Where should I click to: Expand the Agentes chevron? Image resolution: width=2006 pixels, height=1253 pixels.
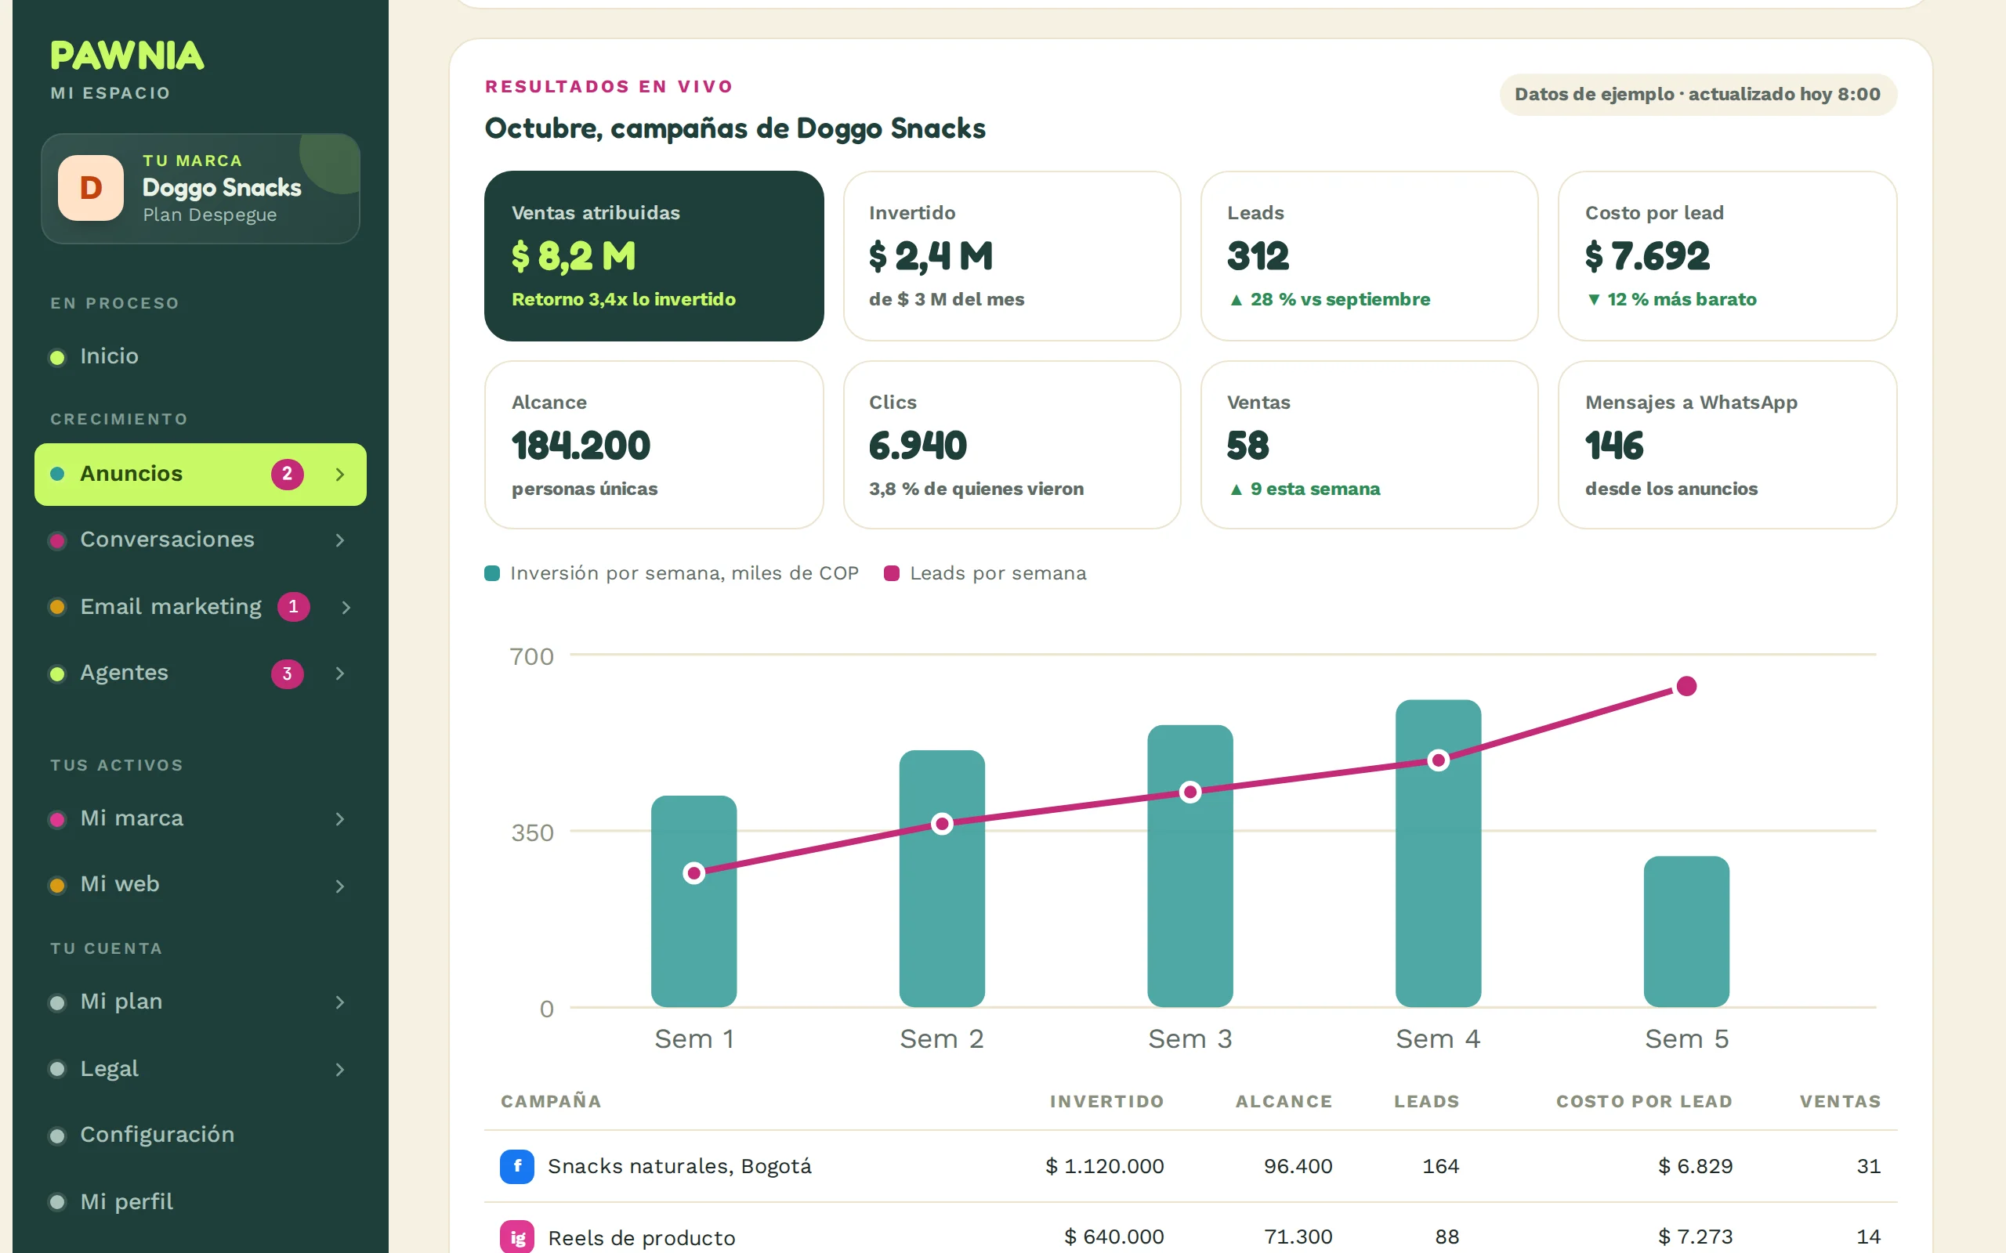click(340, 673)
